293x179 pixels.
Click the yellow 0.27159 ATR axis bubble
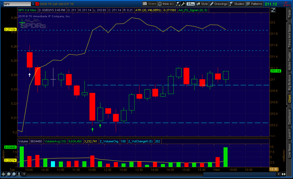click(10, 30)
